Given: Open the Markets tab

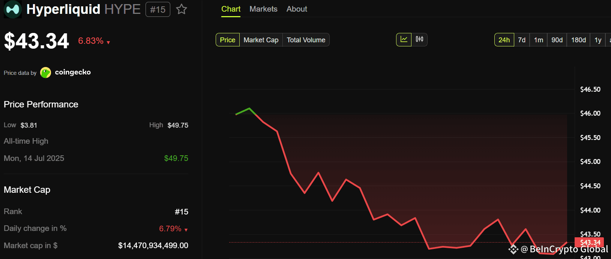Looking at the screenshot, I should coord(263,9).
